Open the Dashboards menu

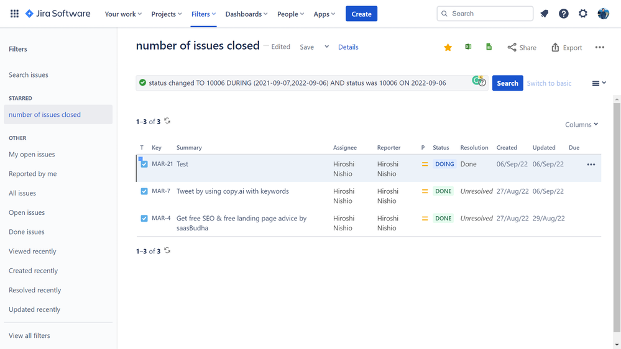coord(246,14)
